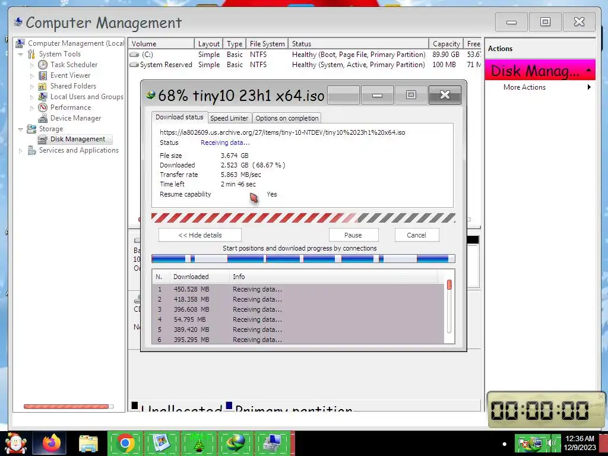
Task: Open the photo viewer taskbar icon
Action: (x=161, y=444)
